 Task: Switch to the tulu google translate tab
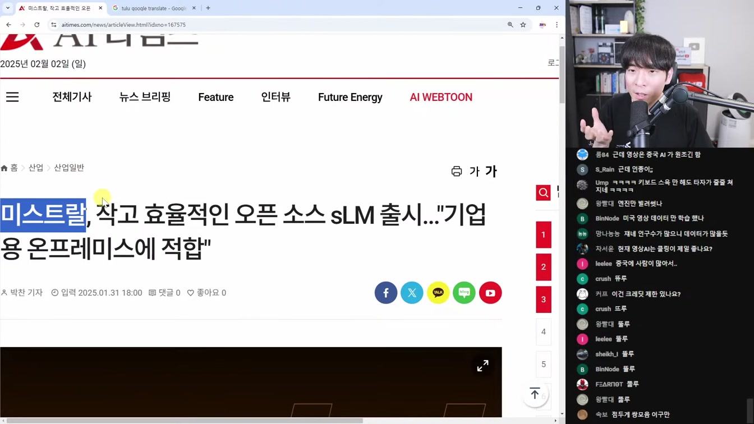coord(154,8)
